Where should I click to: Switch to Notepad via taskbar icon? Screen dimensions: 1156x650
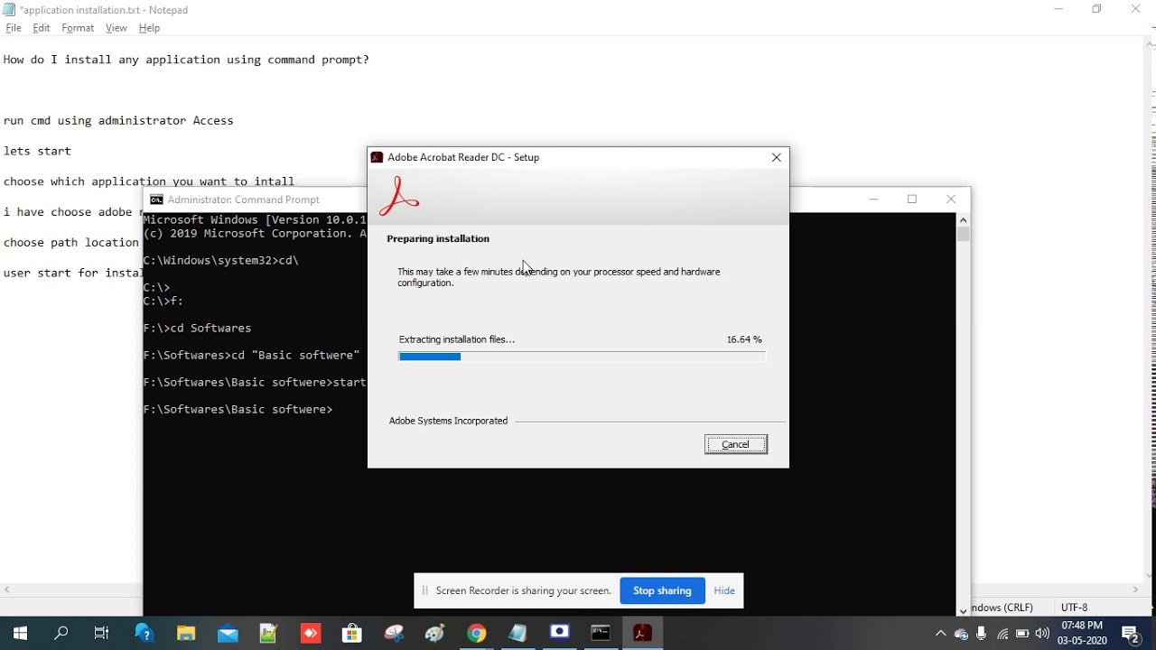click(518, 633)
